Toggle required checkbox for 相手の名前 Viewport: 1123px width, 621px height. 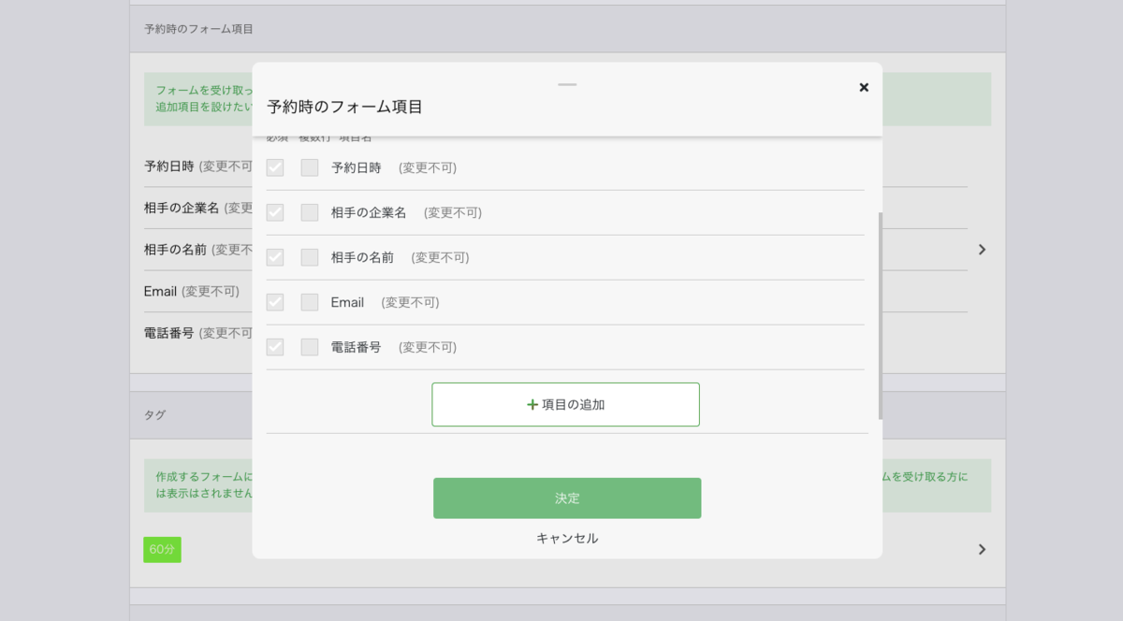coord(275,257)
